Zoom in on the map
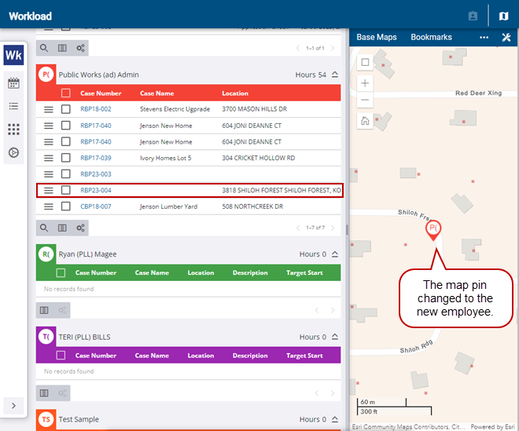The image size is (519, 431). [365, 83]
